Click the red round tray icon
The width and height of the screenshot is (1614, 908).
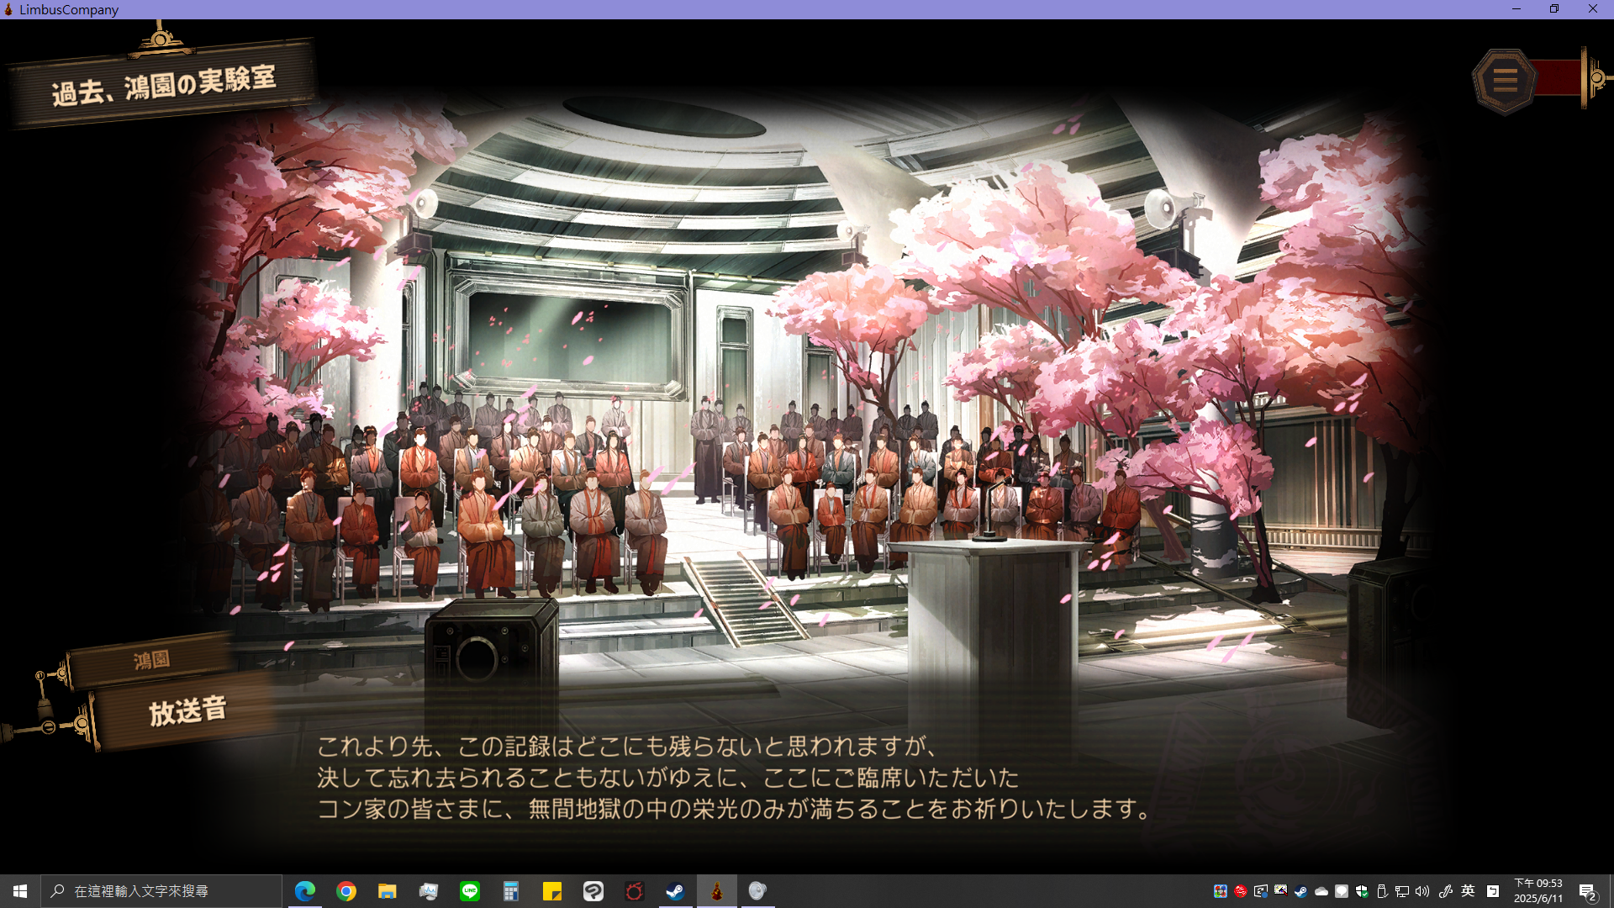pos(1241,891)
